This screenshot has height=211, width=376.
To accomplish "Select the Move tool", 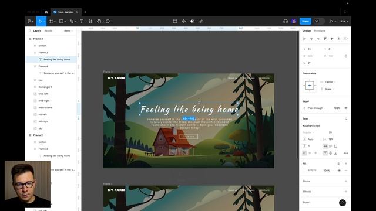I will 40,21.
